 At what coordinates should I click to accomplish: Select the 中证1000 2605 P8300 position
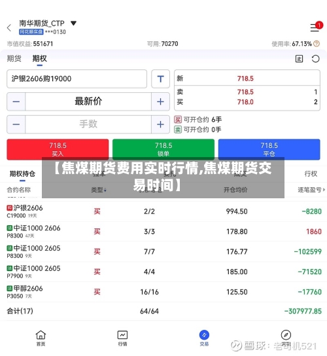[163, 251]
